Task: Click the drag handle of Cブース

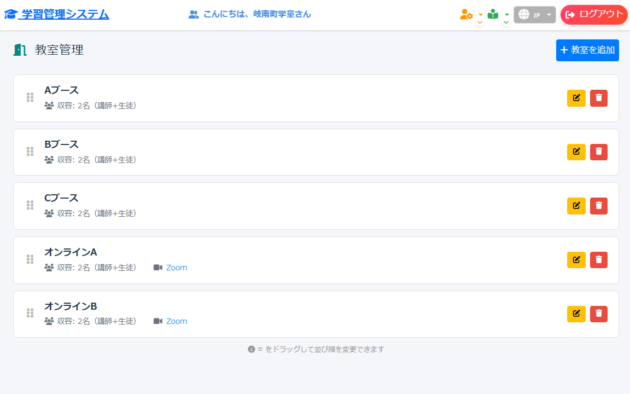Action: click(30, 205)
